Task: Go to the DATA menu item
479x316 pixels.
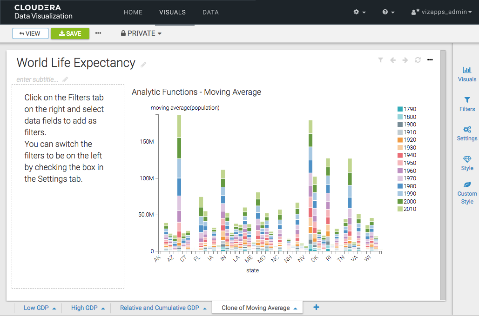Action: [210, 12]
